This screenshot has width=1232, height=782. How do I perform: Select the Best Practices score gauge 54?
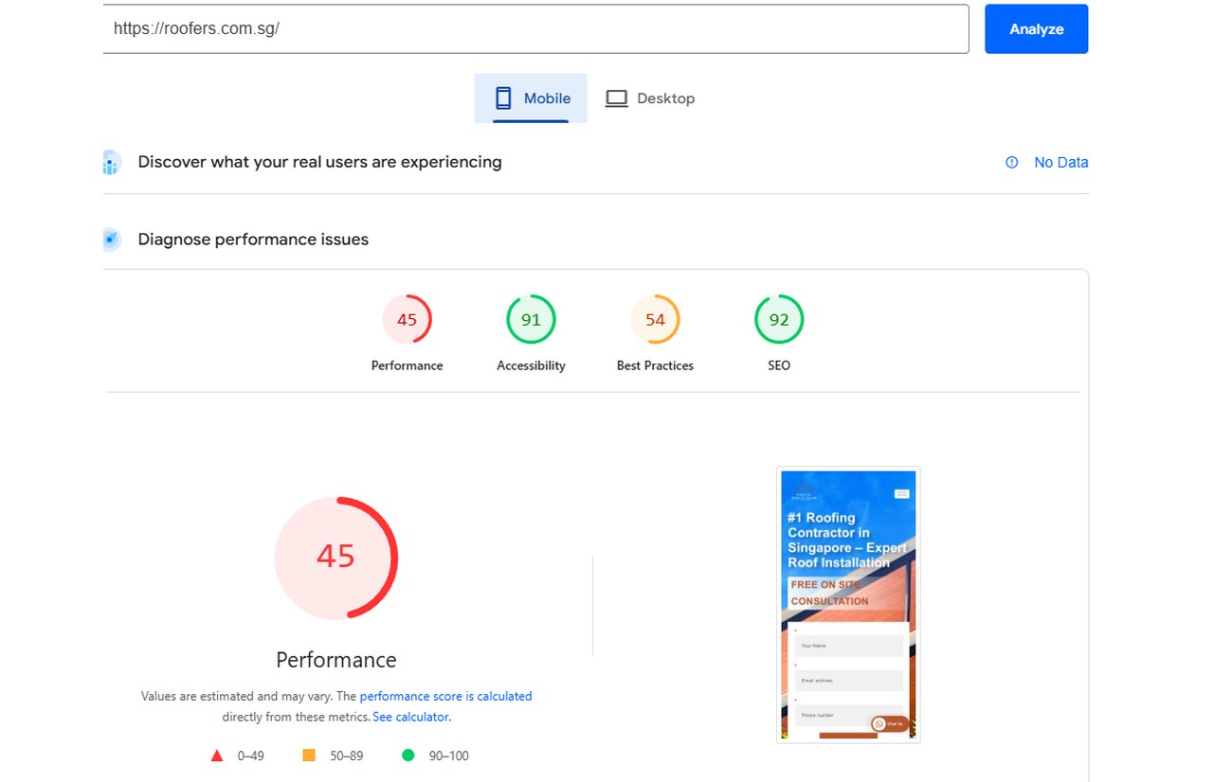pyautogui.click(x=655, y=320)
